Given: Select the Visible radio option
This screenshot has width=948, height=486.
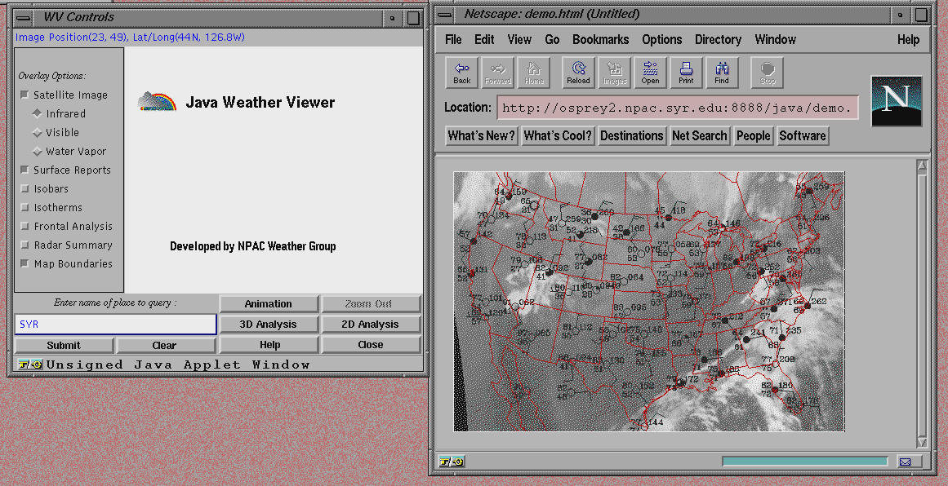Looking at the screenshot, I should click(38, 132).
